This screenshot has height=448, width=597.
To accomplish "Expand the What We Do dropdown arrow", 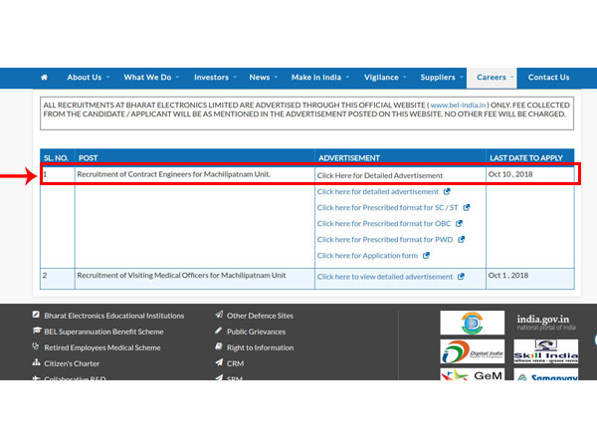I will (177, 78).
